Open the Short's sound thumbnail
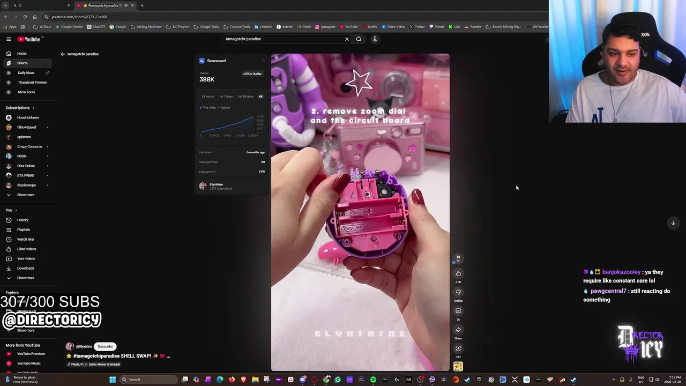Image resolution: width=686 pixels, height=386 pixels. 458,367
